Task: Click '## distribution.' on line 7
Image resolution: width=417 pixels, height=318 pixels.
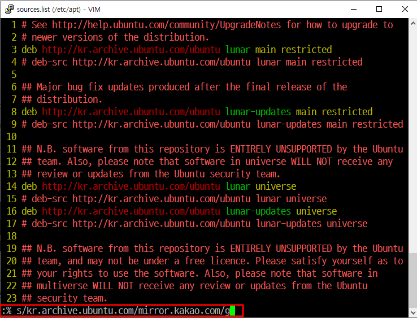Action: 62,99
